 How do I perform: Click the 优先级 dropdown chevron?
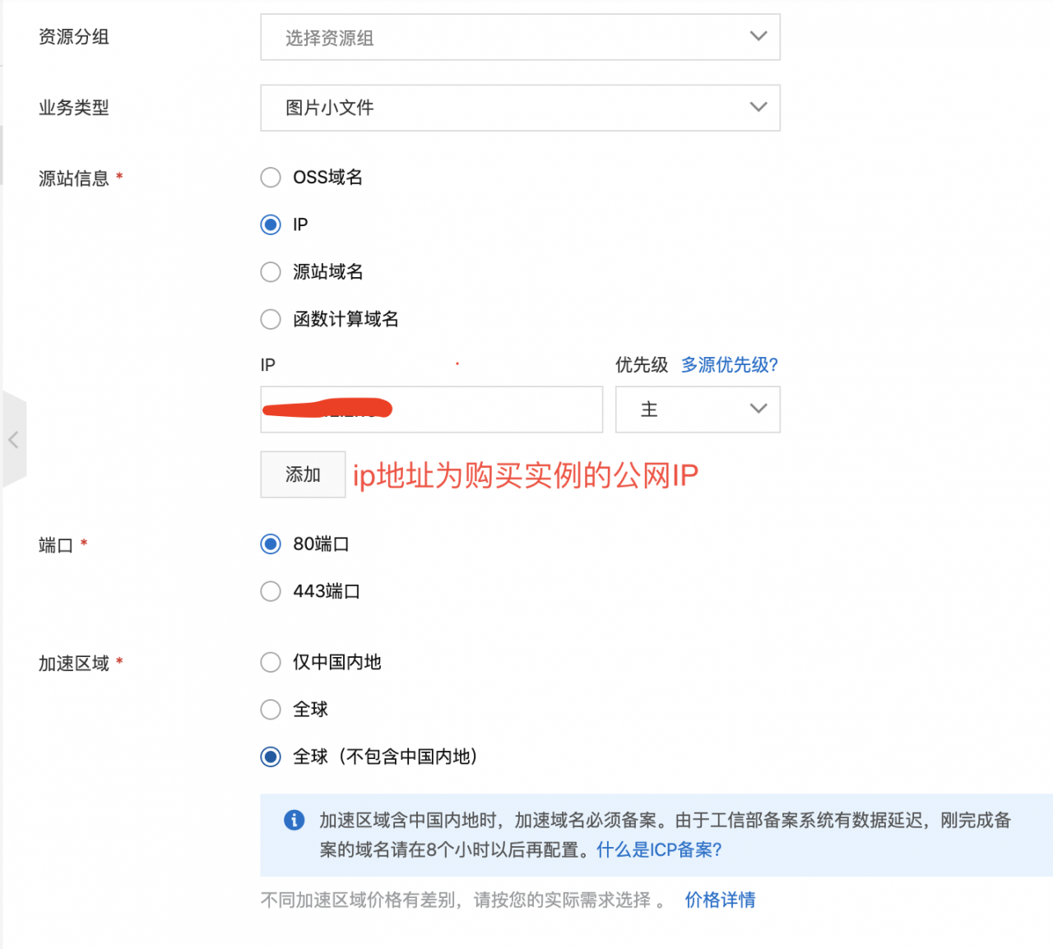pyautogui.click(x=757, y=410)
